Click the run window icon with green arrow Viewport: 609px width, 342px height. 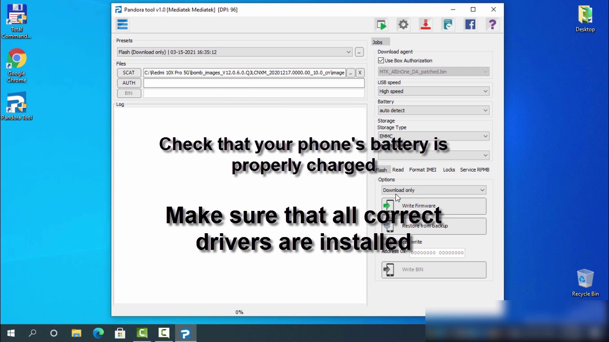(x=381, y=25)
